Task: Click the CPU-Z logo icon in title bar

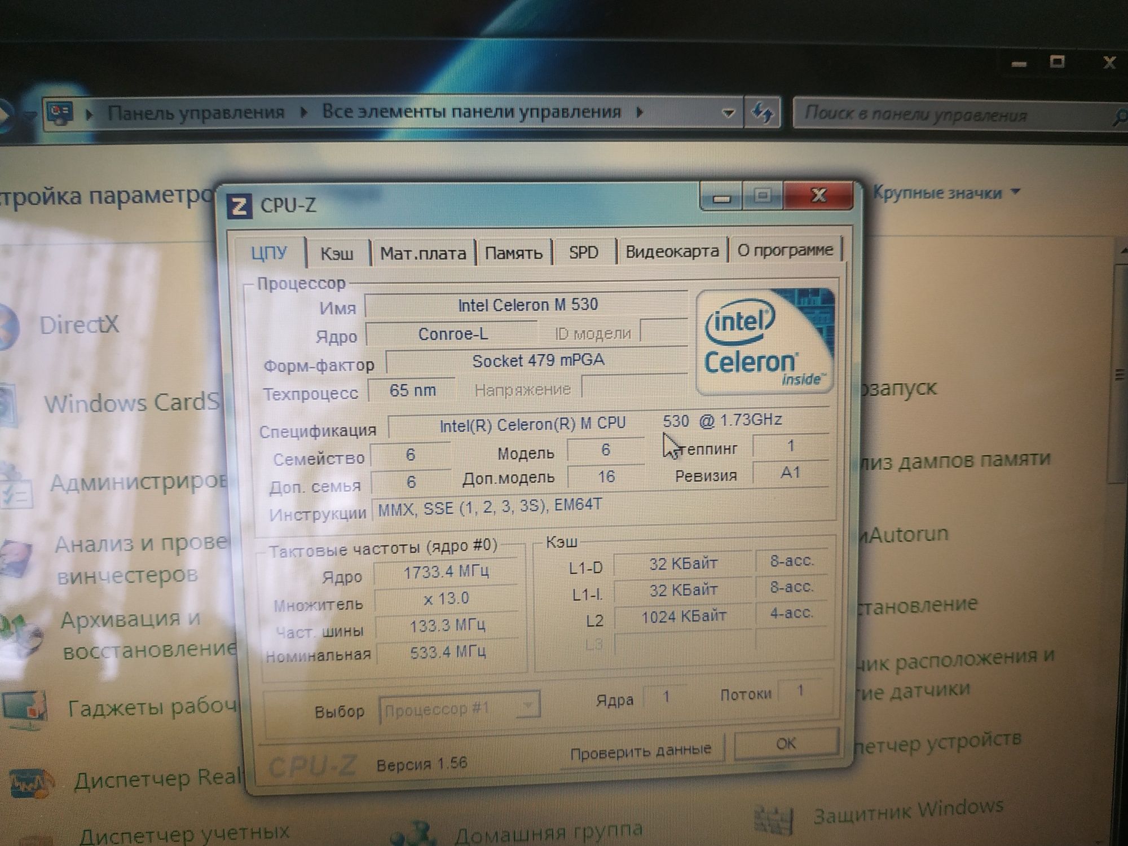Action: tap(239, 206)
